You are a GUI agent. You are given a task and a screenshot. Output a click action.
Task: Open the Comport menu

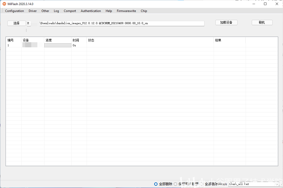[70, 11]
